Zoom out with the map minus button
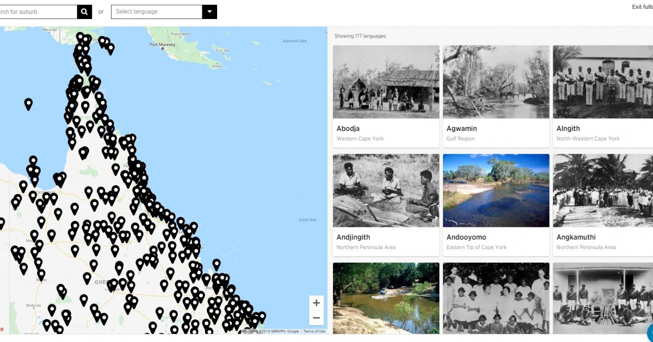This screenshot has width=653, height=342. pyautogui.click(x=316, y=318)
